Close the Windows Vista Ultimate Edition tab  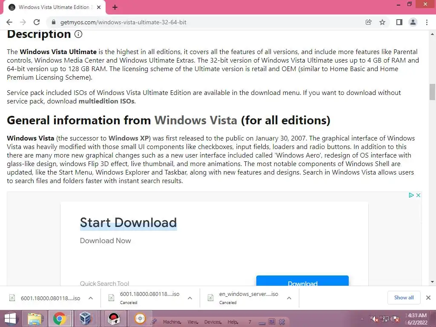[99, 7]
